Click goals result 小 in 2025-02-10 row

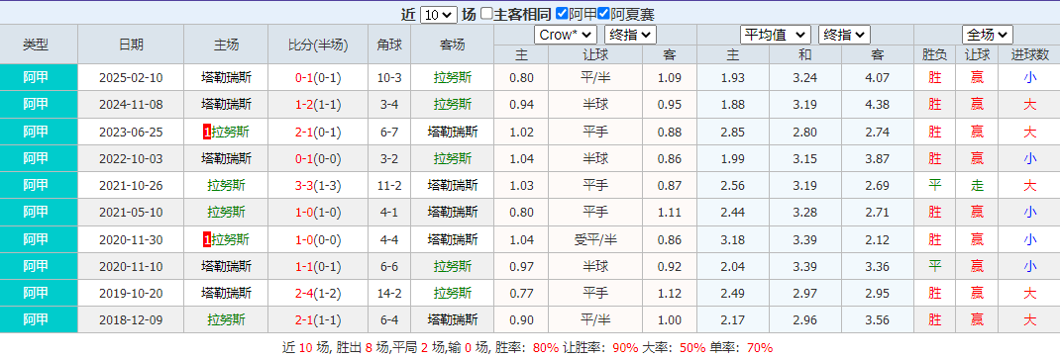tap(1029, 78)
